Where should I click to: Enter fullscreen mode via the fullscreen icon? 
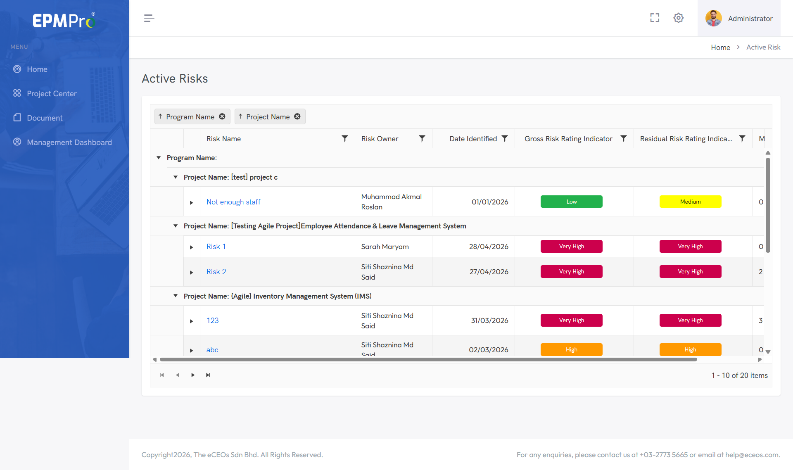[655, 18]
